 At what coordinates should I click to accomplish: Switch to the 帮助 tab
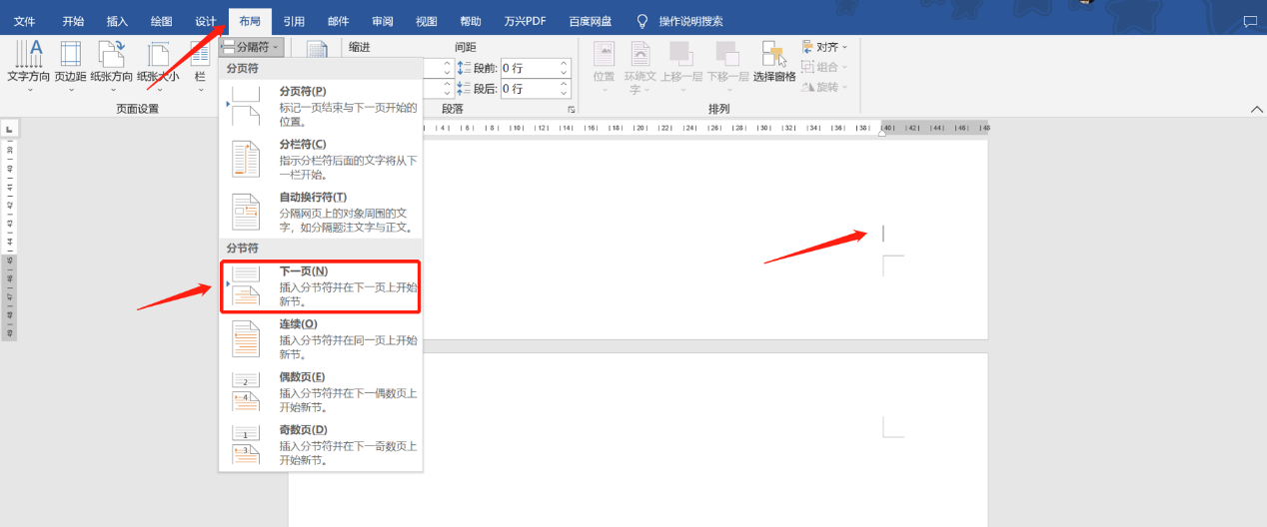click(471, 21)
